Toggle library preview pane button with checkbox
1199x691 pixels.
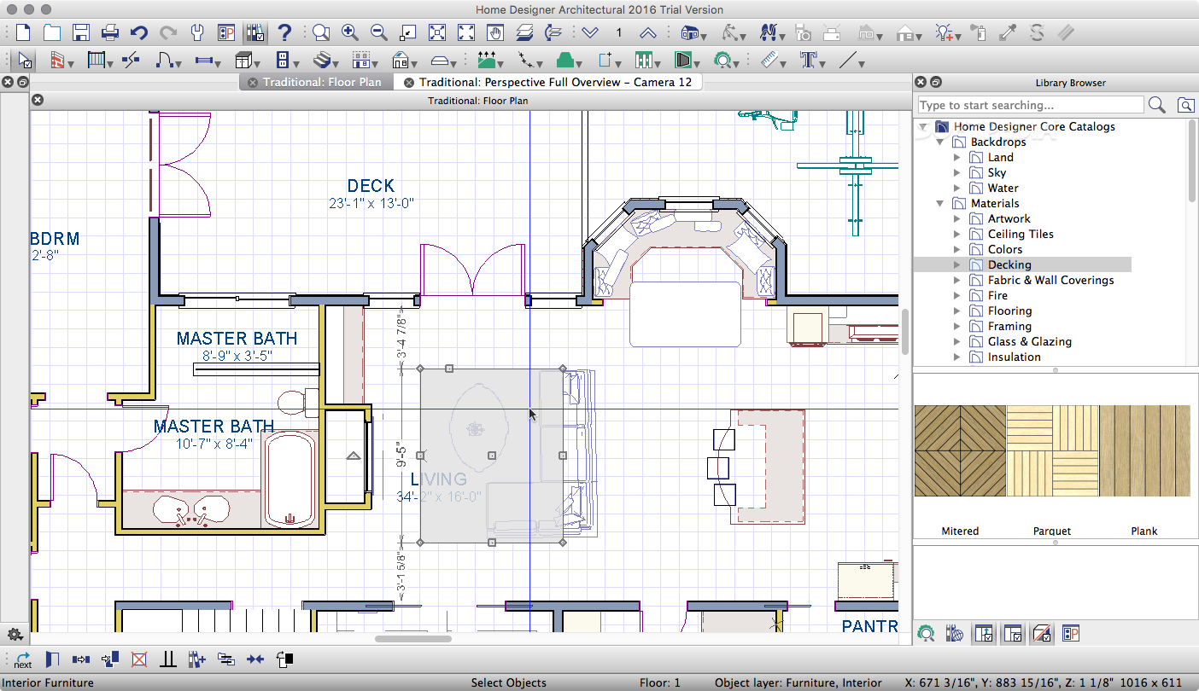983,634
